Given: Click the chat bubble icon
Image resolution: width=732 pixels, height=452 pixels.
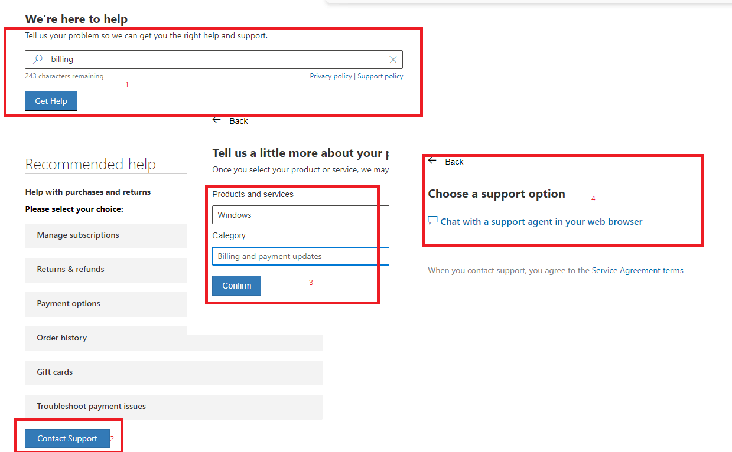Looking at the screenshot, I should coord(433,221).
